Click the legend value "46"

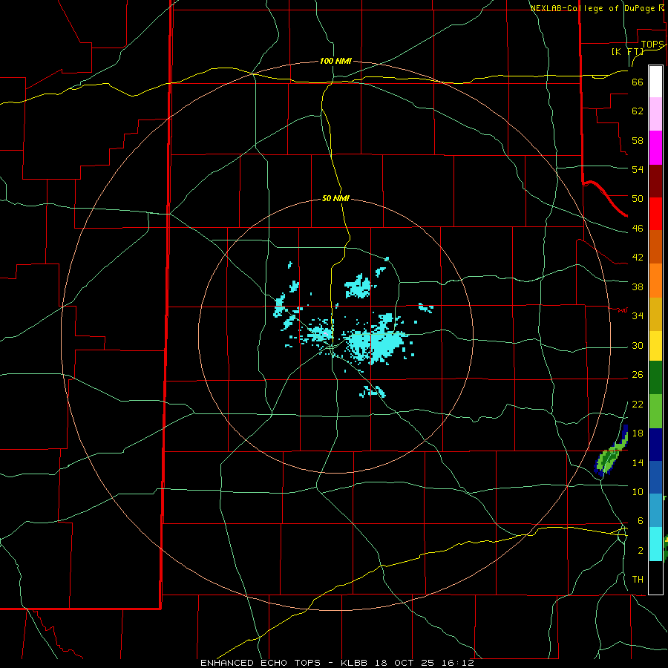tap(638, 229)
